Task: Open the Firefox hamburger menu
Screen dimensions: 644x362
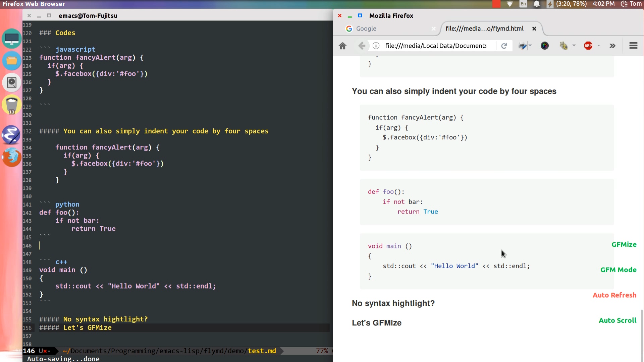Action: [633, 46]
